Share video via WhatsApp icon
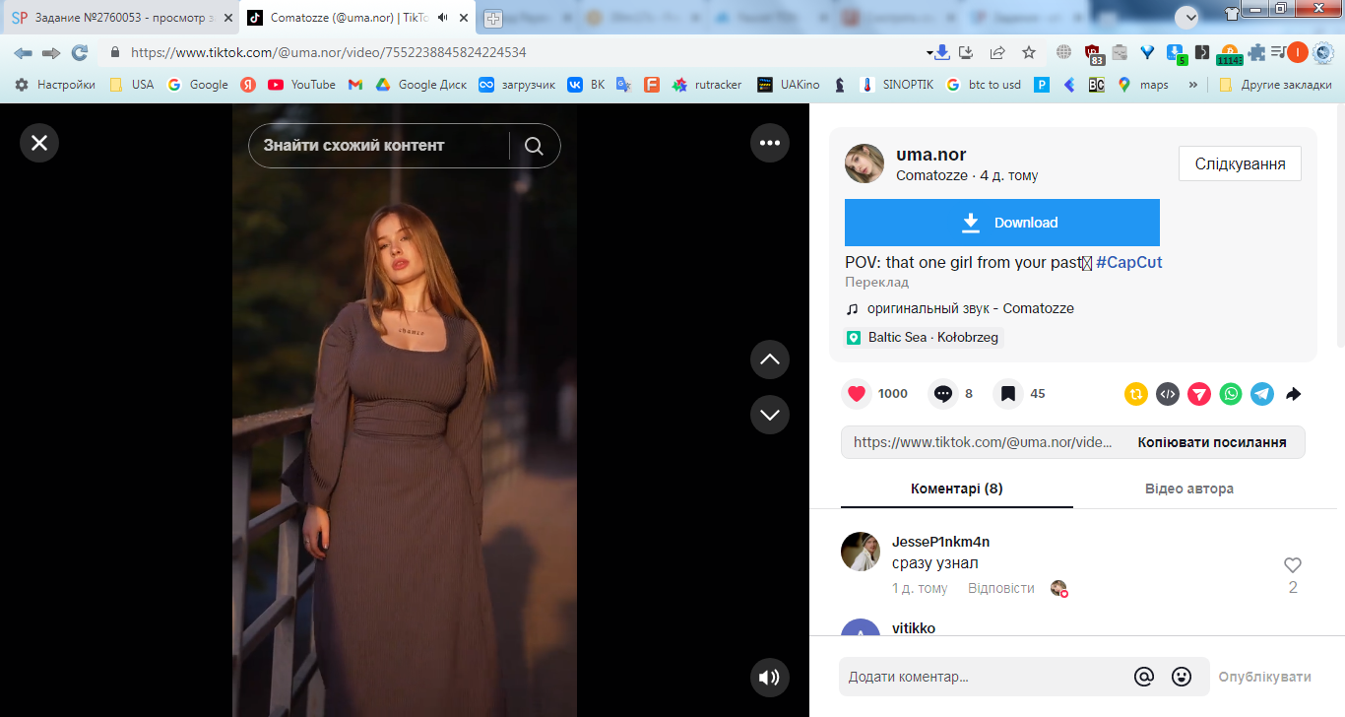 (x=1231, y=394)
